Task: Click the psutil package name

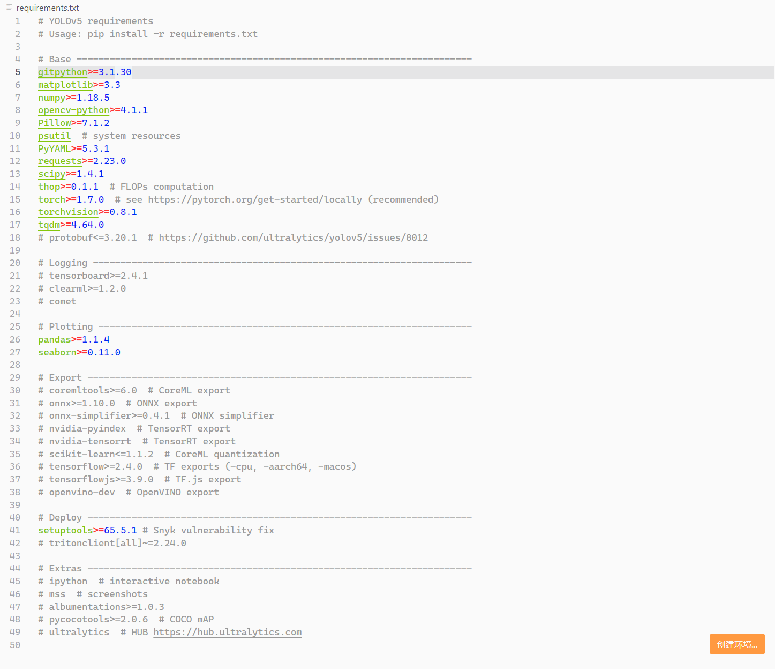Action: point(55,136)
